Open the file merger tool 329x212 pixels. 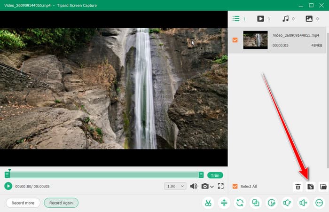click(x=256, y=203)
